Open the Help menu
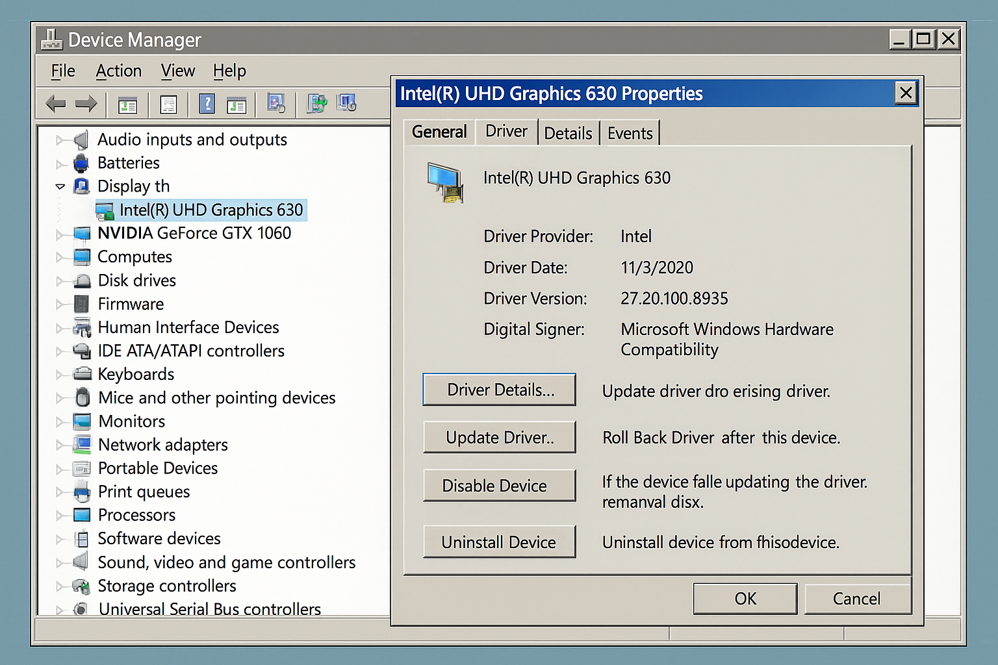This screenshot has height=665, width=998. coord(229,71)
